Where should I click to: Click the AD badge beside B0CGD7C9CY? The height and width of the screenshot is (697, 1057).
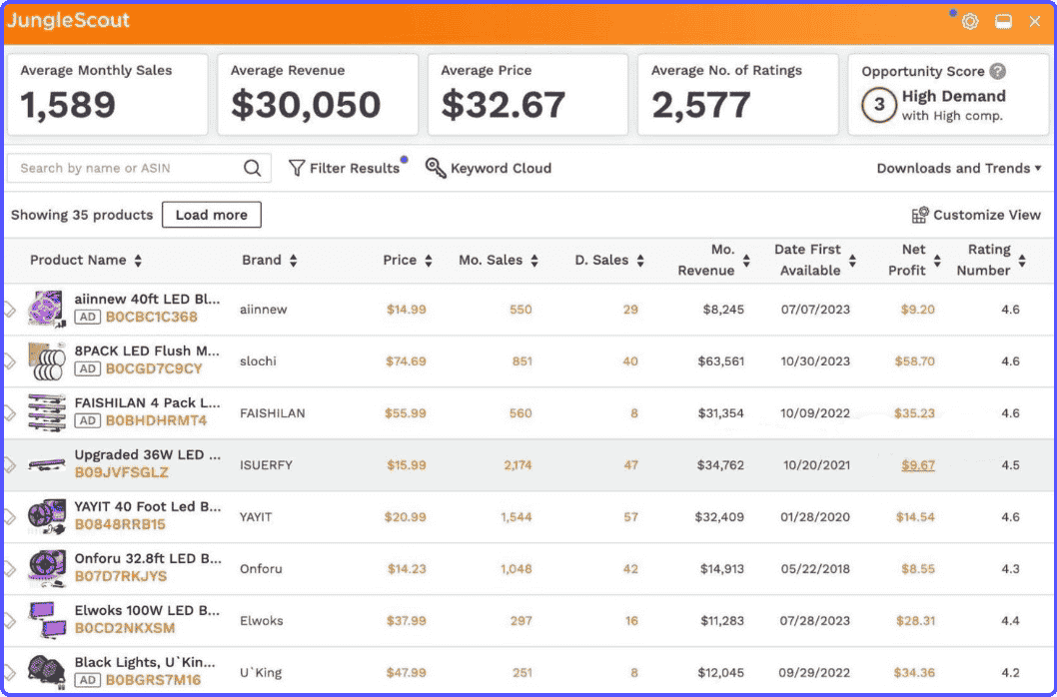[88, 368]
